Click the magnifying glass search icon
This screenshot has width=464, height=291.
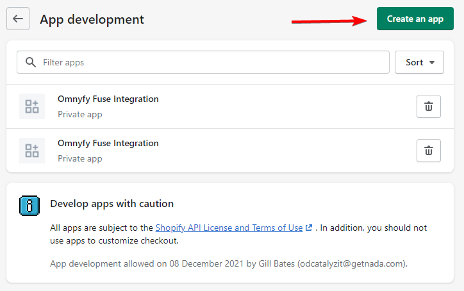[x=31, y=62]
